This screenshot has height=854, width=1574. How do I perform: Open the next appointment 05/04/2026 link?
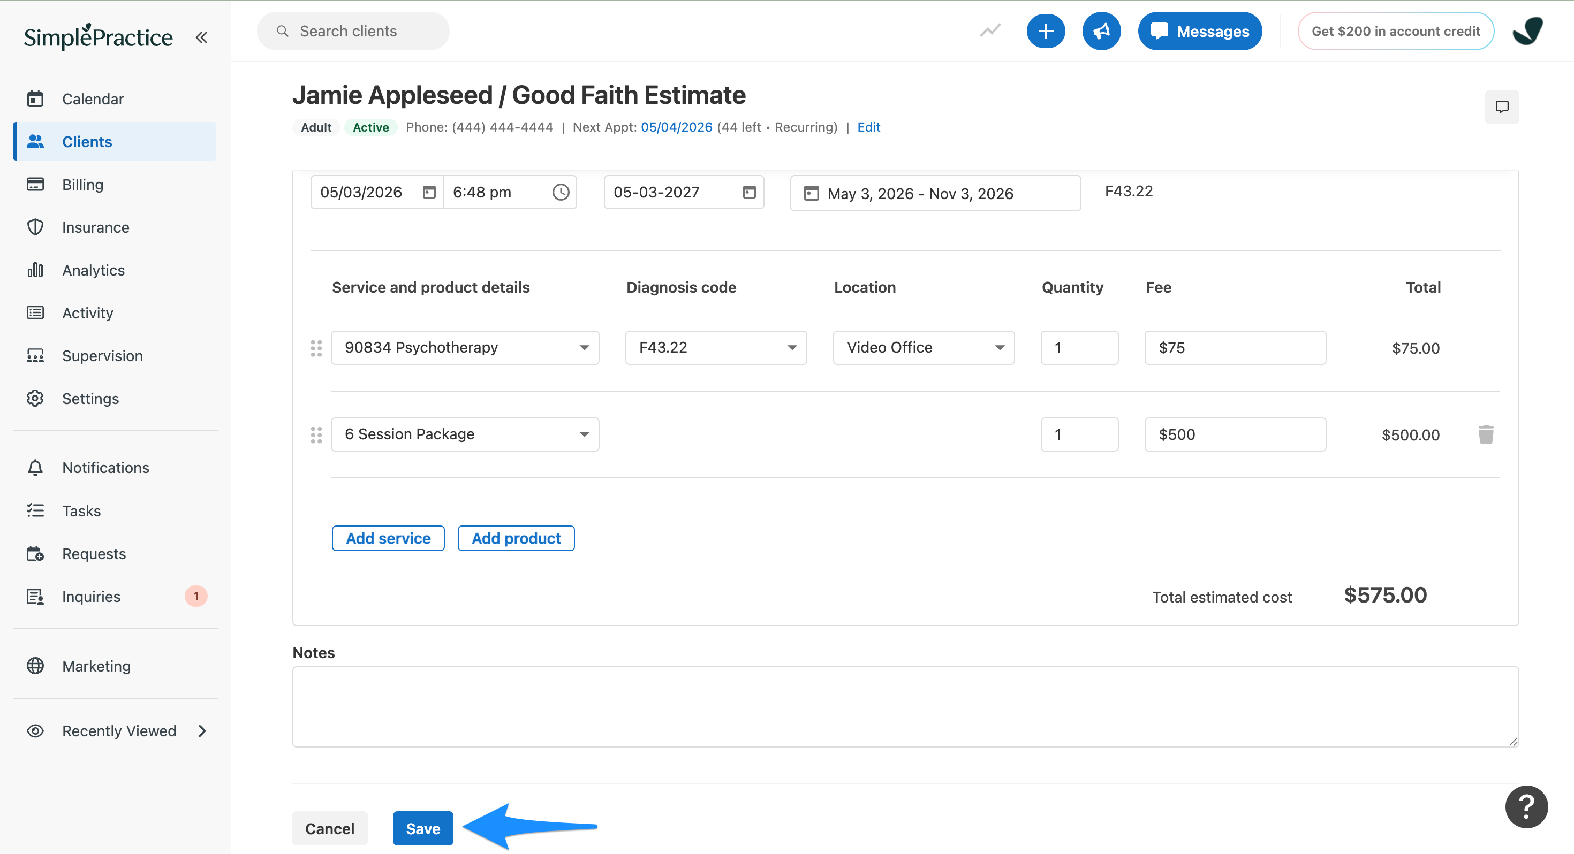coord(676,127)
